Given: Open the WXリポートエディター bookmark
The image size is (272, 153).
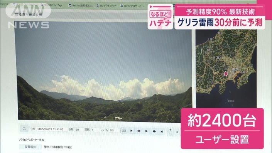Looking at the screenshot, I should point(107,6).
